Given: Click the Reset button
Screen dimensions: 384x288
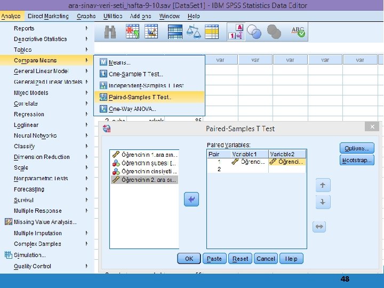Looking at the screenshot, I should [240, 259].
